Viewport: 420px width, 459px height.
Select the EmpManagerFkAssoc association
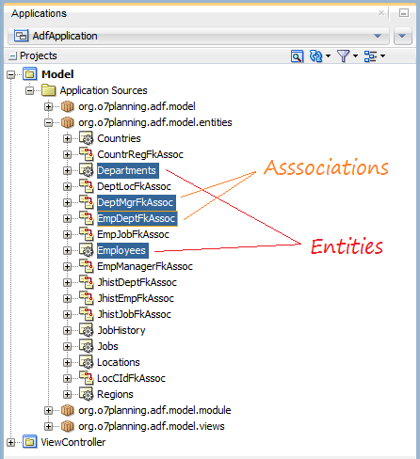[145, 266]
